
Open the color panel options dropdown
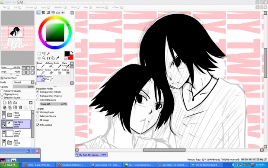click(72, 13)
